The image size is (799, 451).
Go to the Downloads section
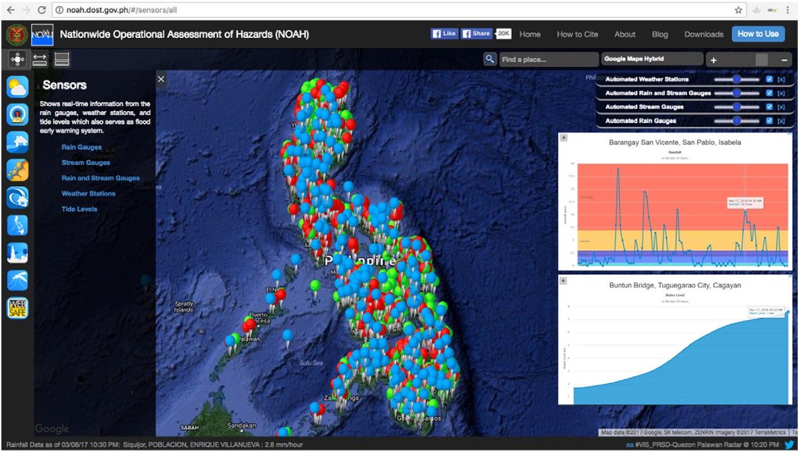click(703, 34)
